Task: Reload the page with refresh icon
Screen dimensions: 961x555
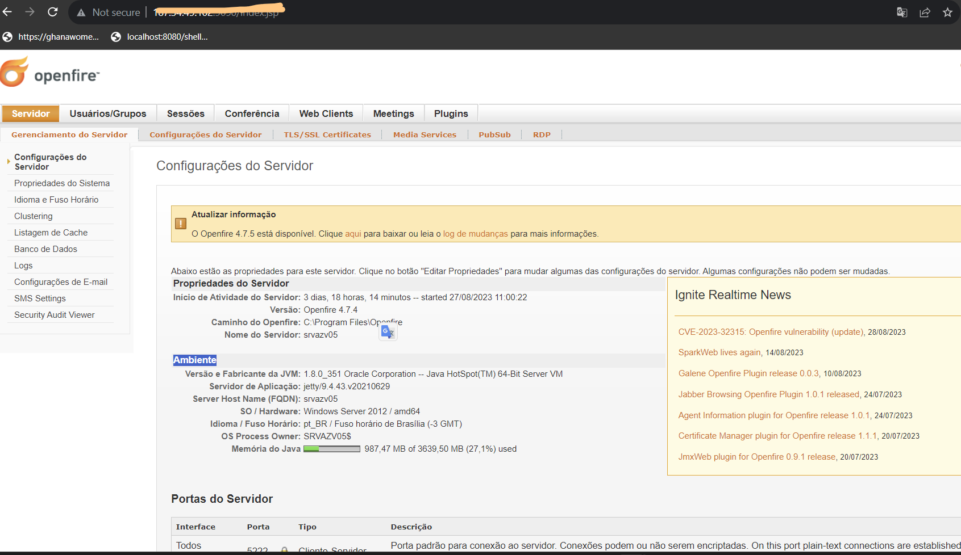Action: [x=53, y=12]
